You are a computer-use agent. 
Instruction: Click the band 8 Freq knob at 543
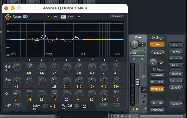104,80
